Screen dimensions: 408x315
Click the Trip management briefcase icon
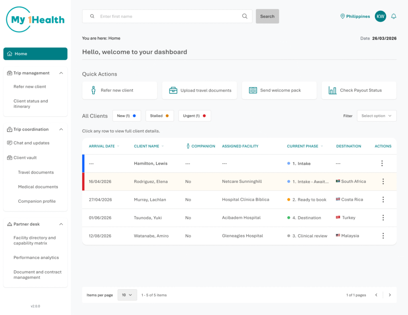[10, 73]
